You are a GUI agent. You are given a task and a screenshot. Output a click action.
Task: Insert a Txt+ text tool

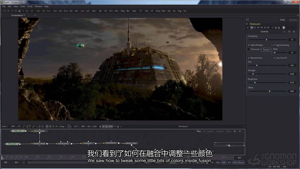point(49,11)
